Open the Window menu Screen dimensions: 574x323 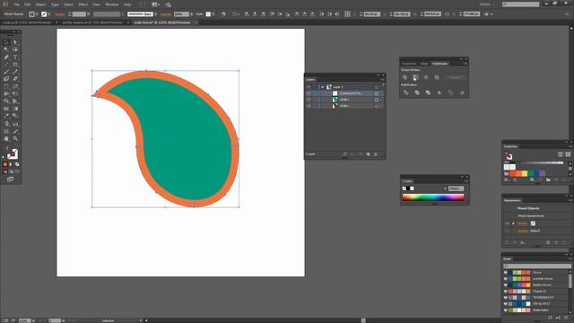[111, 4]
